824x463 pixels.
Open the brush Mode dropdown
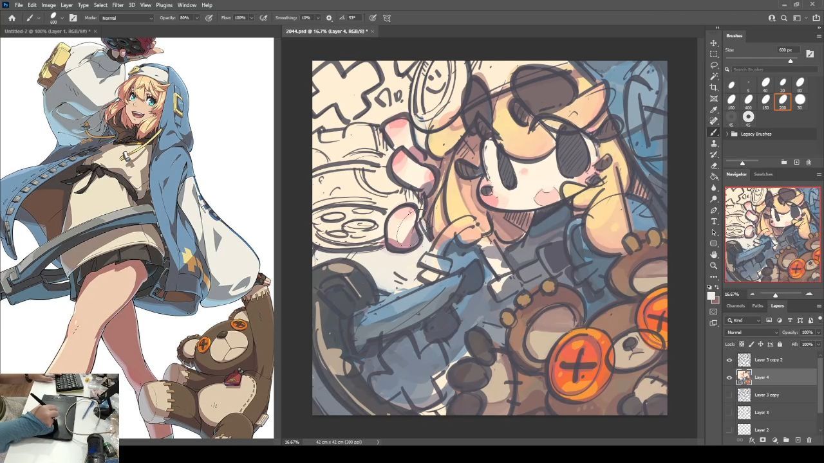pos(127,18)
